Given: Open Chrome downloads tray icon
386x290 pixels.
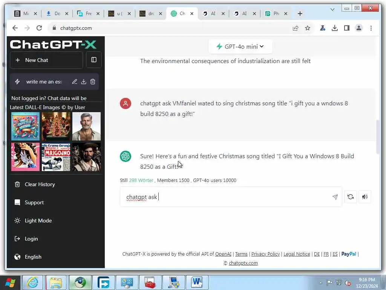Looking at the screenshot, I should click(x=335, y=28).
